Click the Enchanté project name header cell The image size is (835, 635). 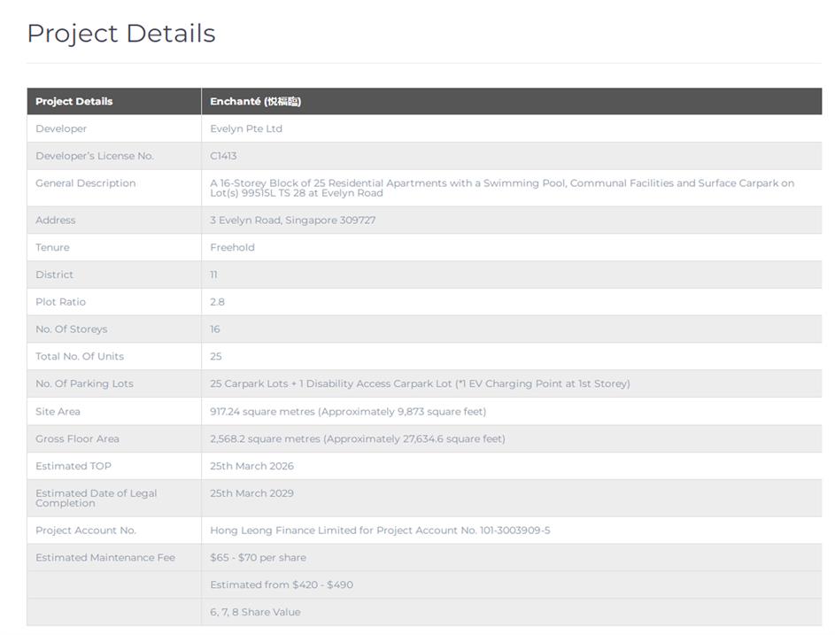[x=255, y=101]
